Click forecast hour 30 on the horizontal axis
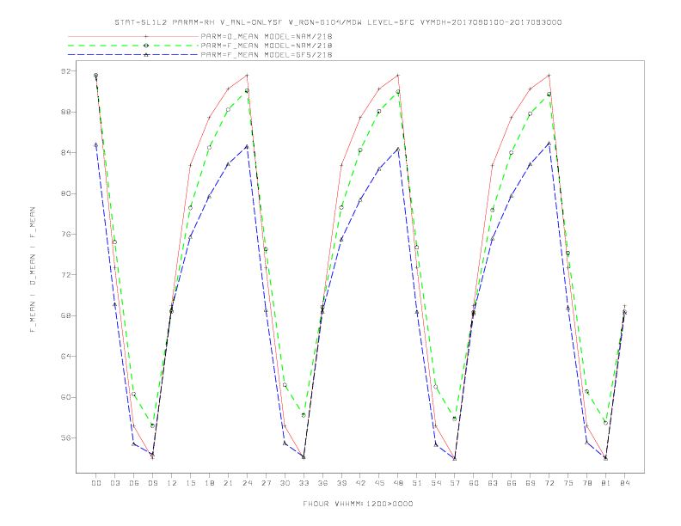681x526 pixels. pos(285,483)
